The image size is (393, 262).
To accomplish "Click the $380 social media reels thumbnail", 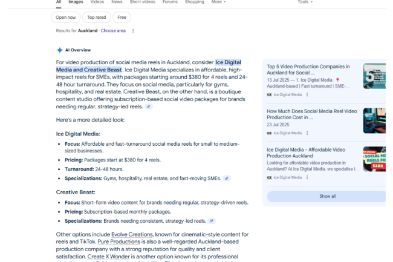I will [374, 159].
